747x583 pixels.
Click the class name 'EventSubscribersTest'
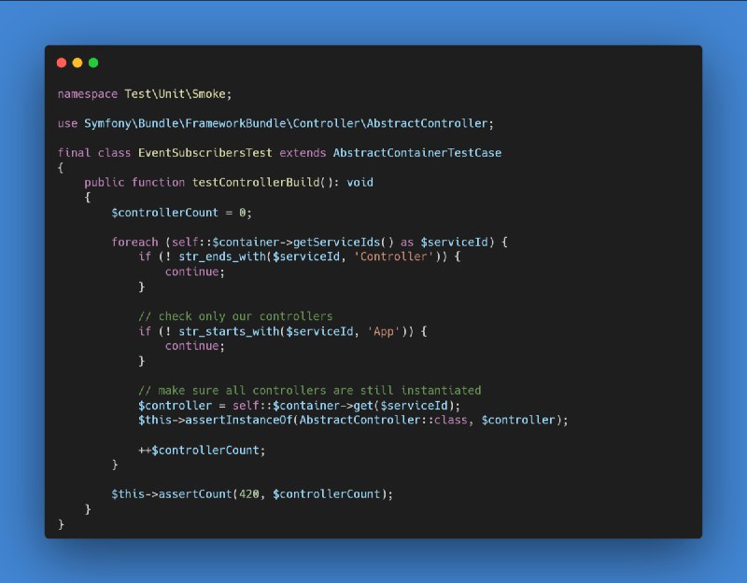tap(204, 153)
